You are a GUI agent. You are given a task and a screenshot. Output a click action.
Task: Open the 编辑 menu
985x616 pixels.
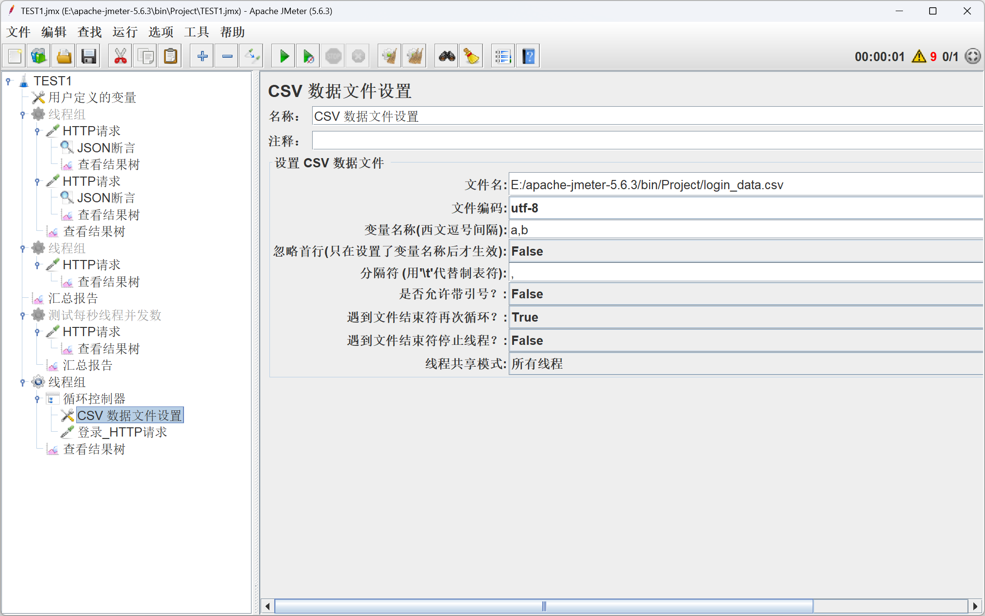(x=54, y=32)
